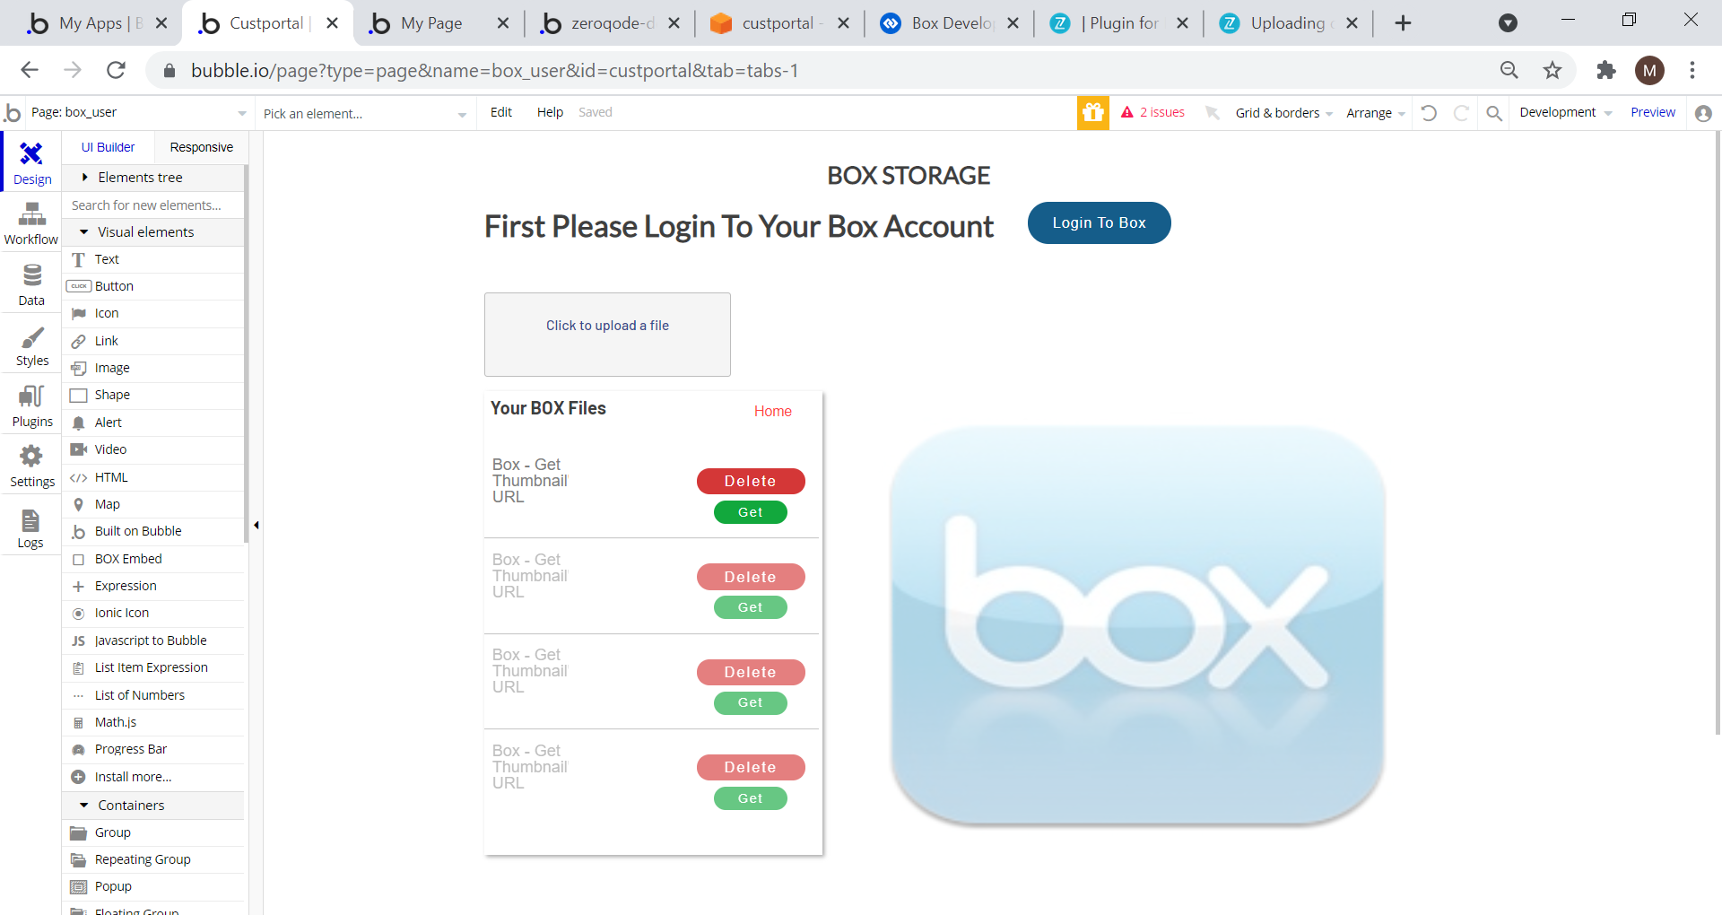Screen dimensions: 1722x915
Task: Select the BOX Embed element
Action: click(x=152, y=559)
